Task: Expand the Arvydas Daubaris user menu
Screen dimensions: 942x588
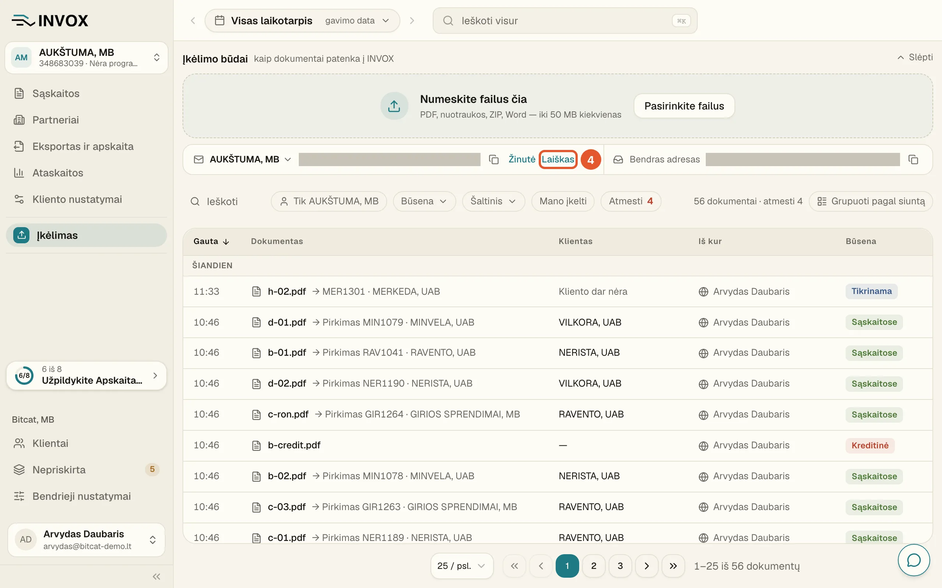Action: click(86, 540)
